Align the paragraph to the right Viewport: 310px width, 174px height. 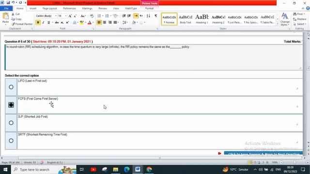[110, 23]
